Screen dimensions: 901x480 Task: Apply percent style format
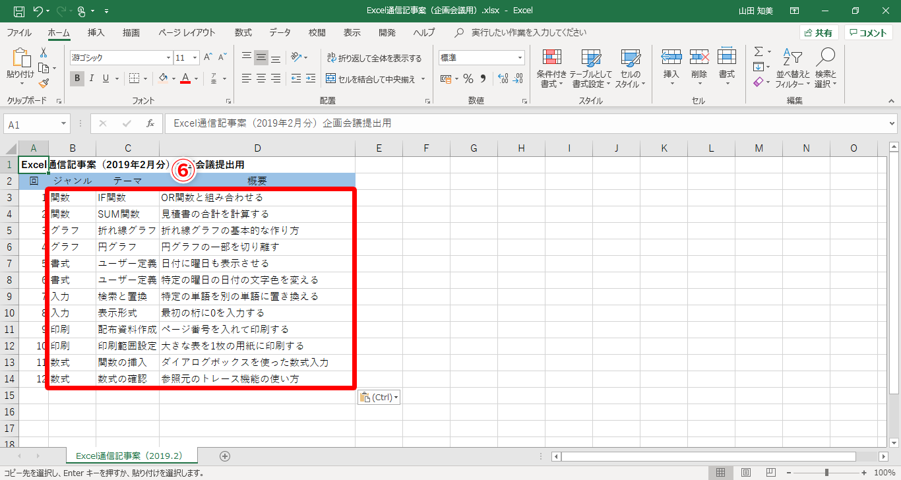pyautogui.click(x=468, y=79)
